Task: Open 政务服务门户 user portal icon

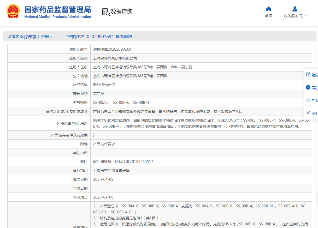Action: pyautogui.click(x=295, y=9)
